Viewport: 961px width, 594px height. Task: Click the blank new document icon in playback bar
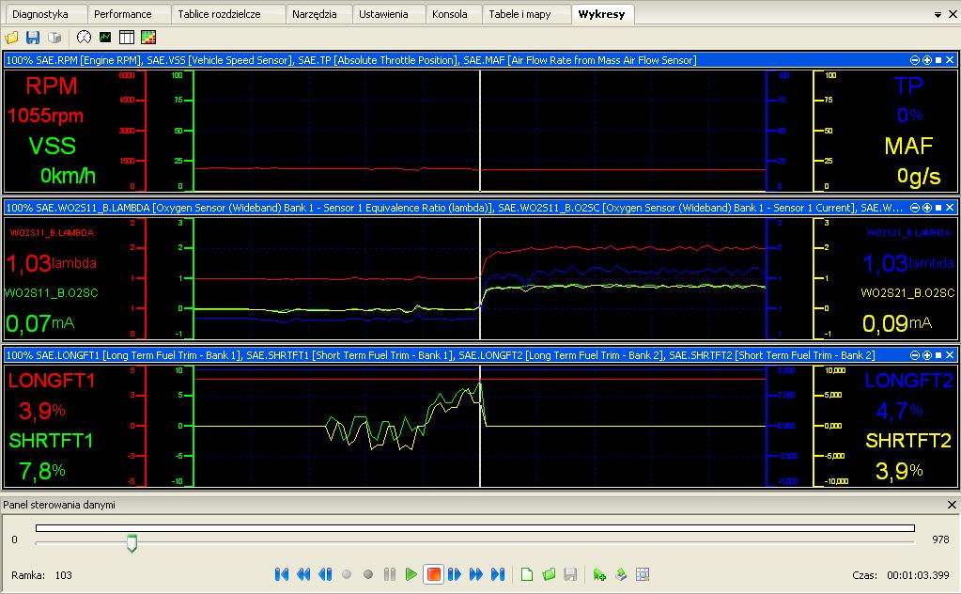pos(527,574)
